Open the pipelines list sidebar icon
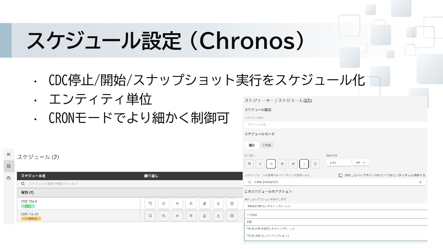Image resolution: width=443 pixels, height=249 pixels. pos(9,154)
